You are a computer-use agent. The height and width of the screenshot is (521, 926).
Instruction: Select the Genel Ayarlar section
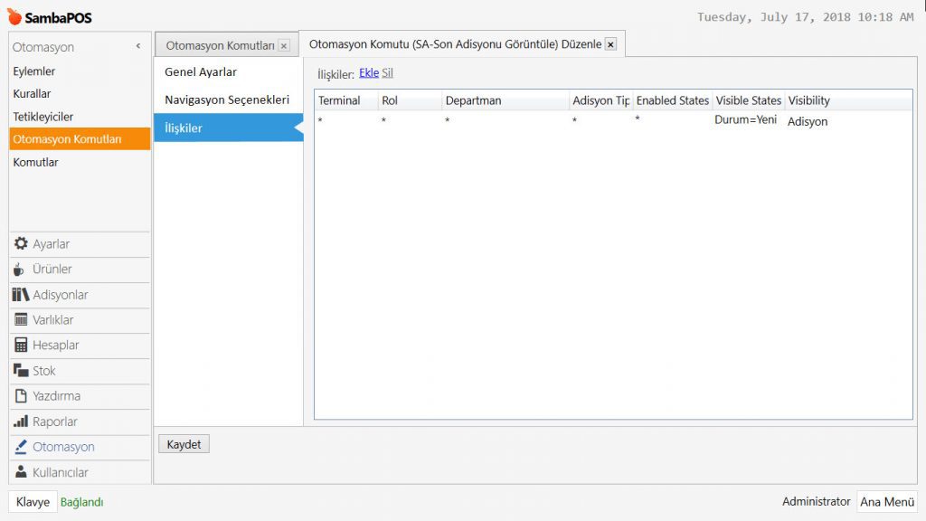coord(201,71)
